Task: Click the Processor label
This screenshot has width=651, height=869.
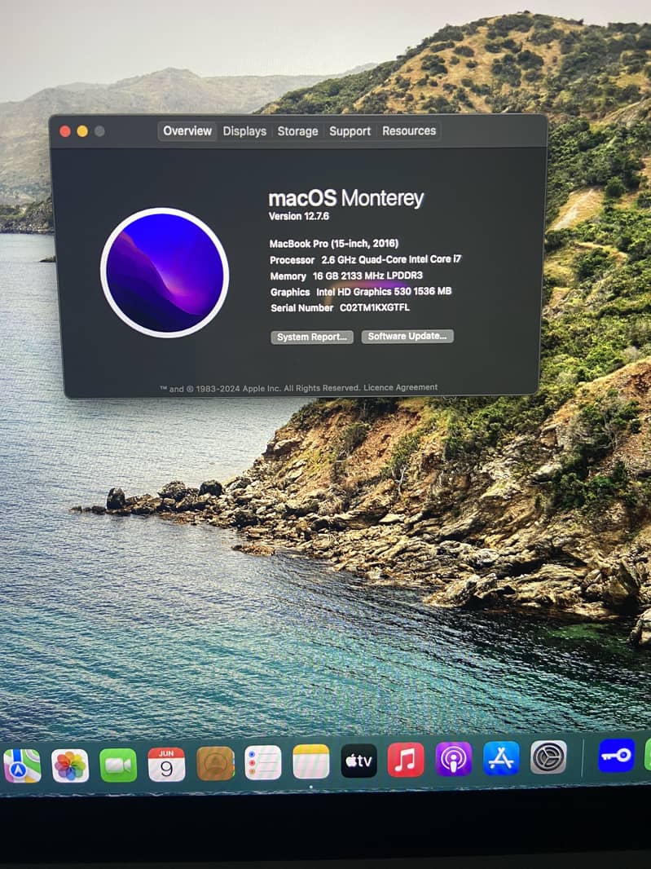Action: [x=292, y=260]
